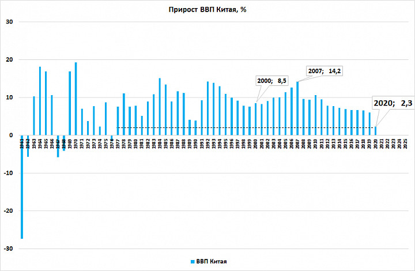Click the x-axis year label '2000'
The image size is (415, 271).
255,144
